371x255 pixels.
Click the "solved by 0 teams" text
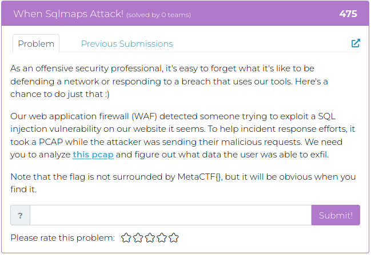pyautogui.click(x=158, y=15)
